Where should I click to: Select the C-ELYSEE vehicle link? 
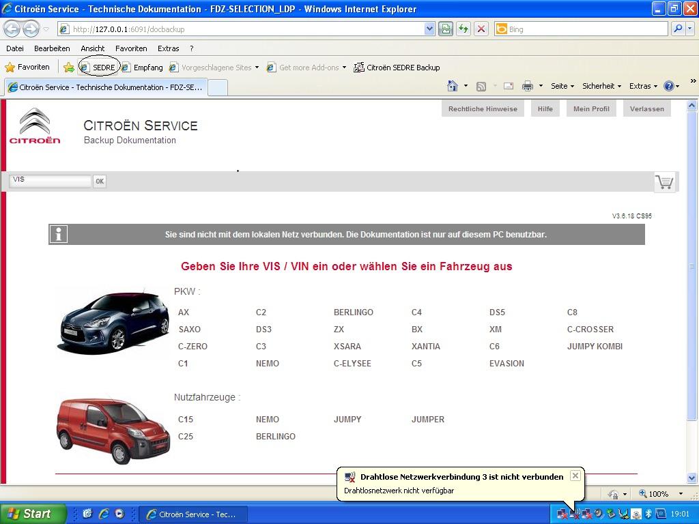click(x=352, y=363)
